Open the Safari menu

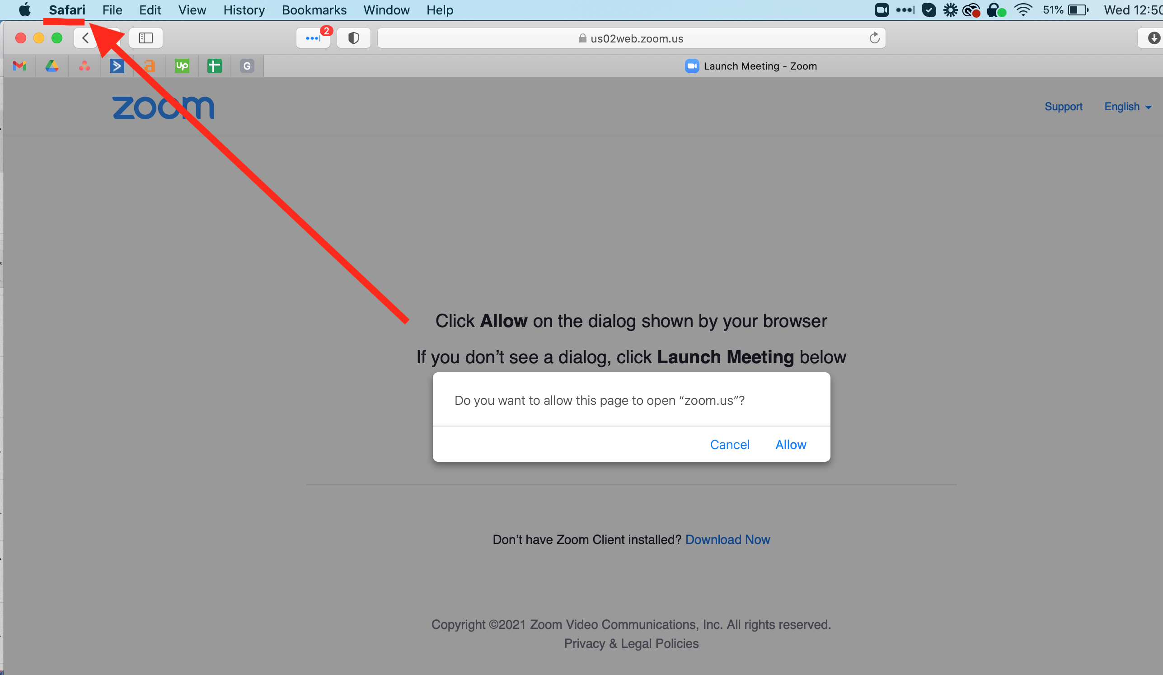click(x=67, y=9)
